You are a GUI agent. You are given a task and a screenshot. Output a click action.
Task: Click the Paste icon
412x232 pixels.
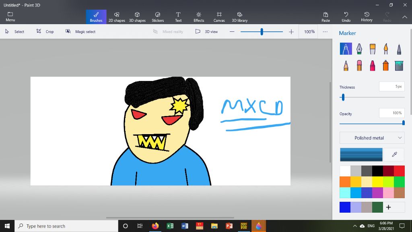[325, 14]
